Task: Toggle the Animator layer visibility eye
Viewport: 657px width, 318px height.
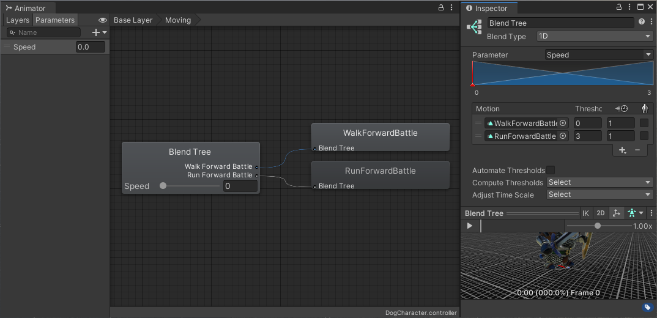Action: click(x=102, y=20)
